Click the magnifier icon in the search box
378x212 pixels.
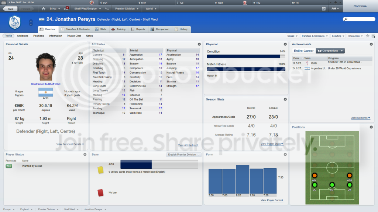point(346,19)
